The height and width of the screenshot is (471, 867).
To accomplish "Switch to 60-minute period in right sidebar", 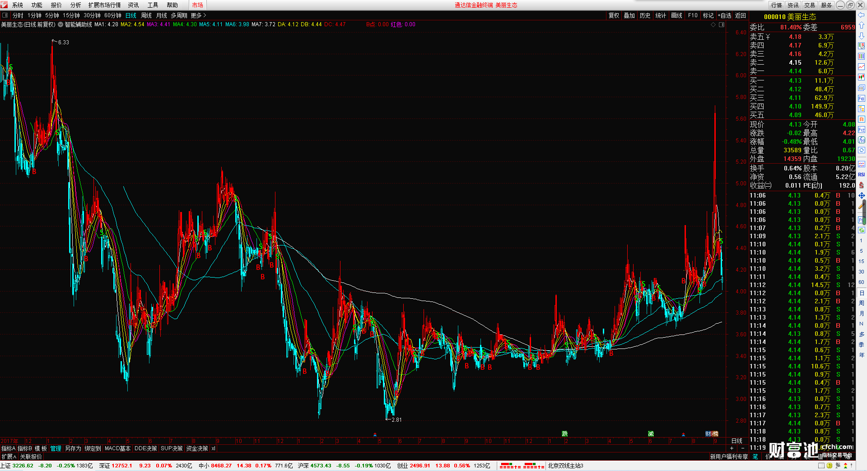I will click(x=862, y=282).
